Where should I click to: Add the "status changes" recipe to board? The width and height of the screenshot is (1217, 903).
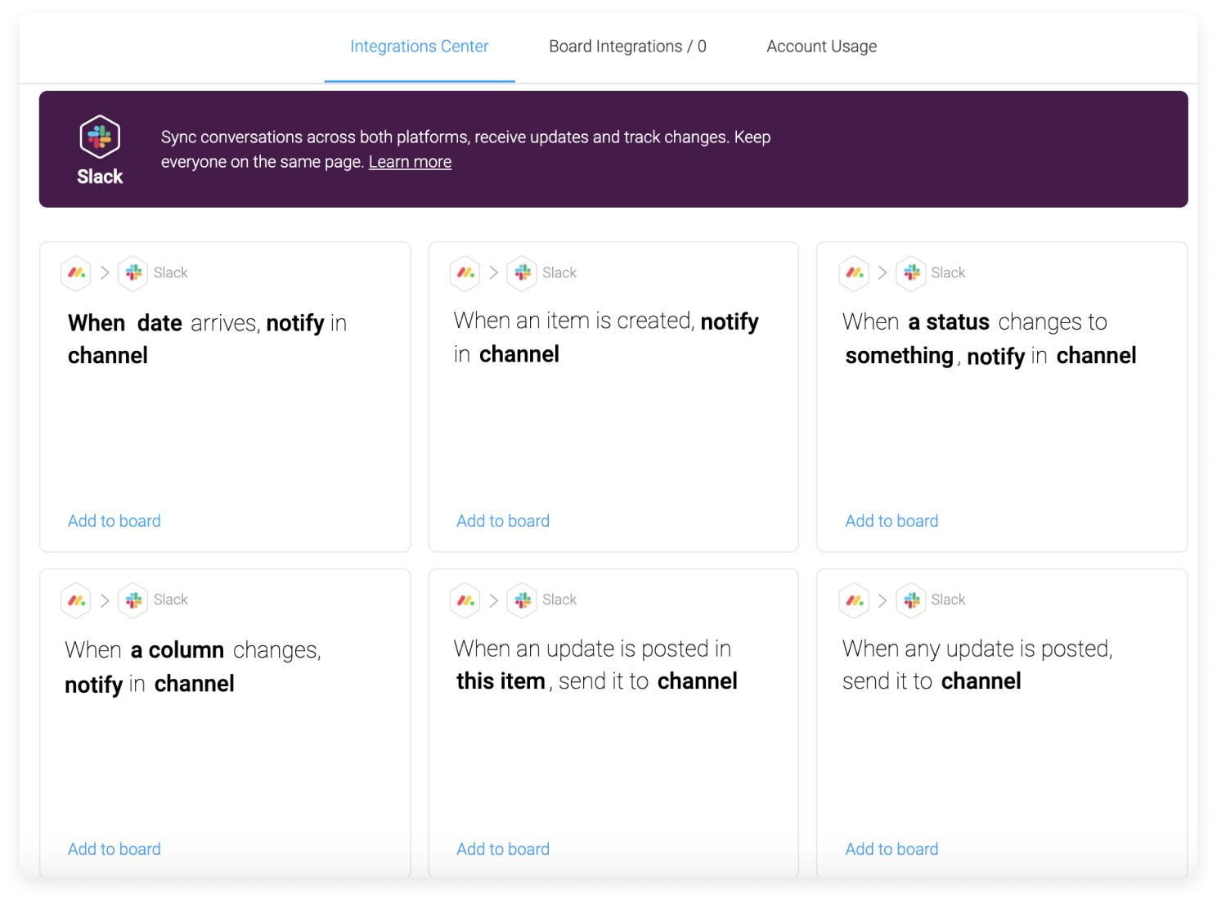[x=891, y=521]
